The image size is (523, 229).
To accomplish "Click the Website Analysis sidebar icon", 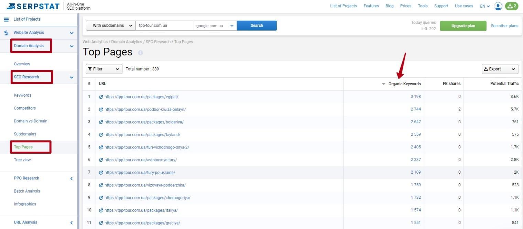I will [6, 33].
